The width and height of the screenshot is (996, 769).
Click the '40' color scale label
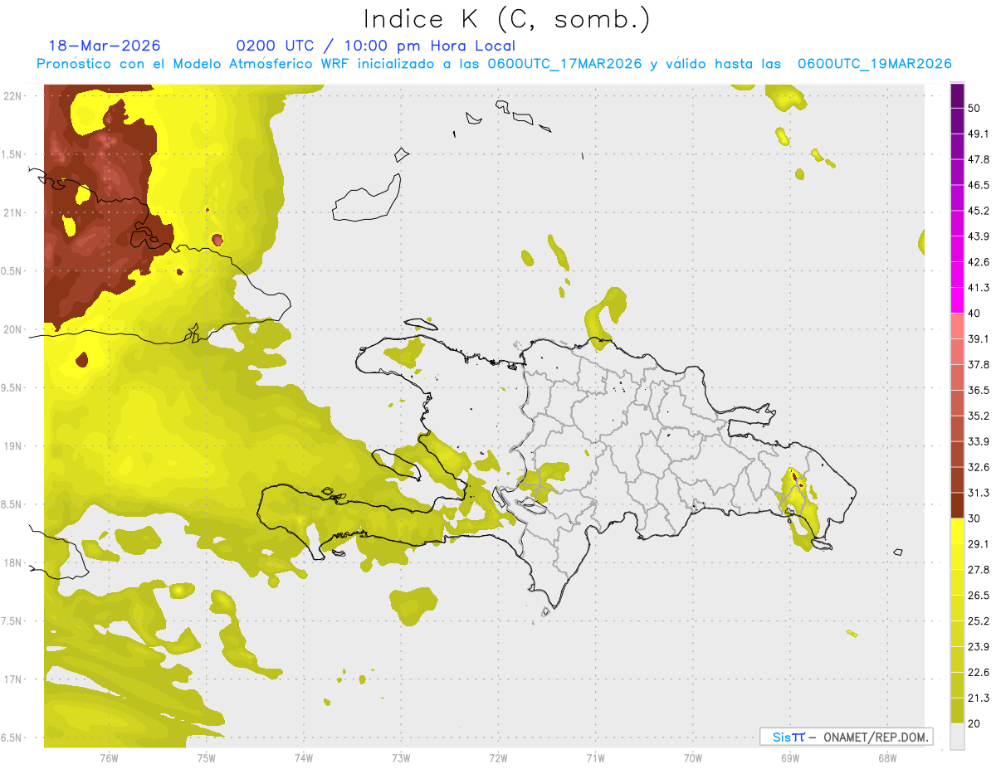974,314
